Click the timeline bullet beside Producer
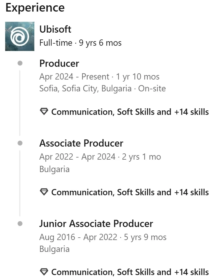The height and width of the screenshot is (278, 220). [20, 63]
